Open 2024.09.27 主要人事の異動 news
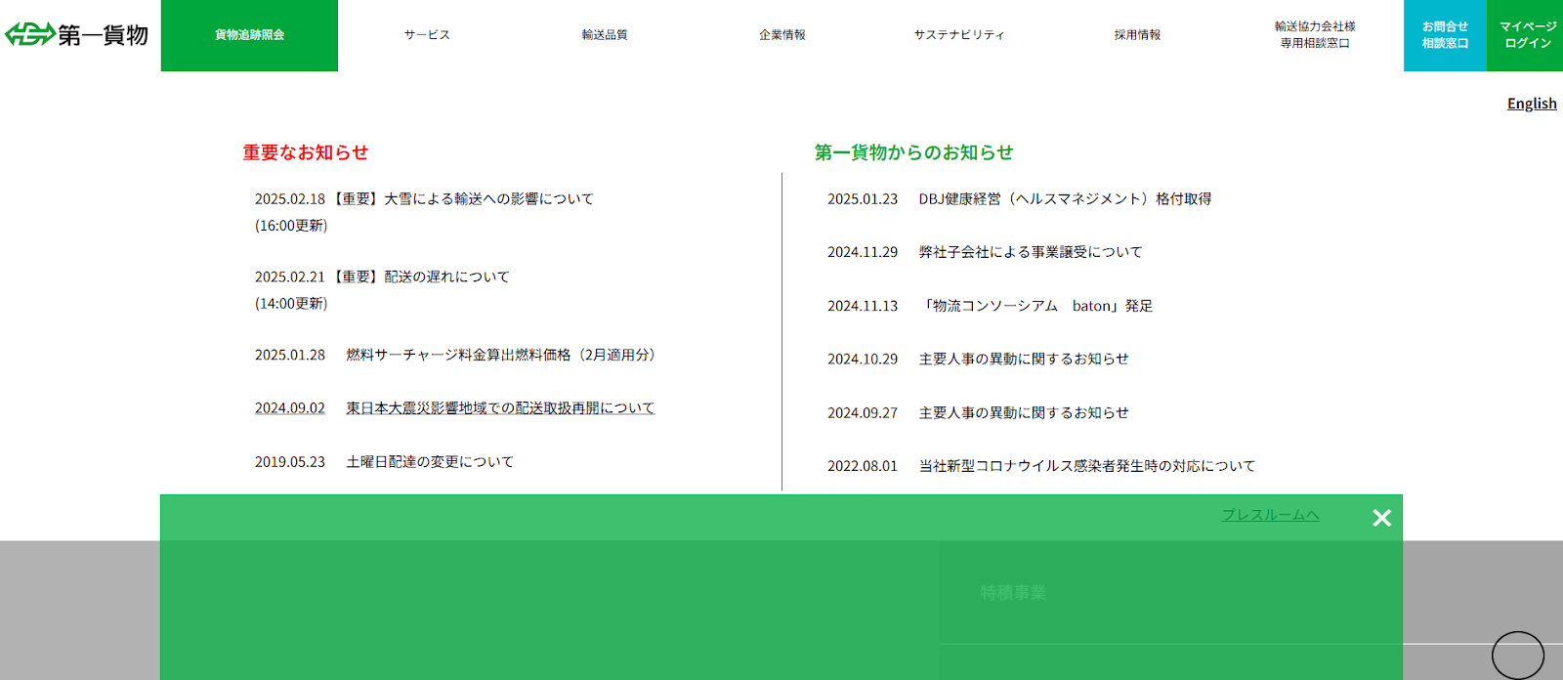Viewport: 1563px width, 680px height. [x=978, y=413]
